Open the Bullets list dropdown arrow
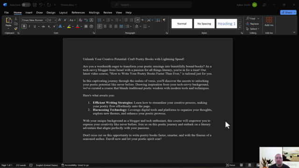This screenshot has height=168, width=299. [104, 20]
